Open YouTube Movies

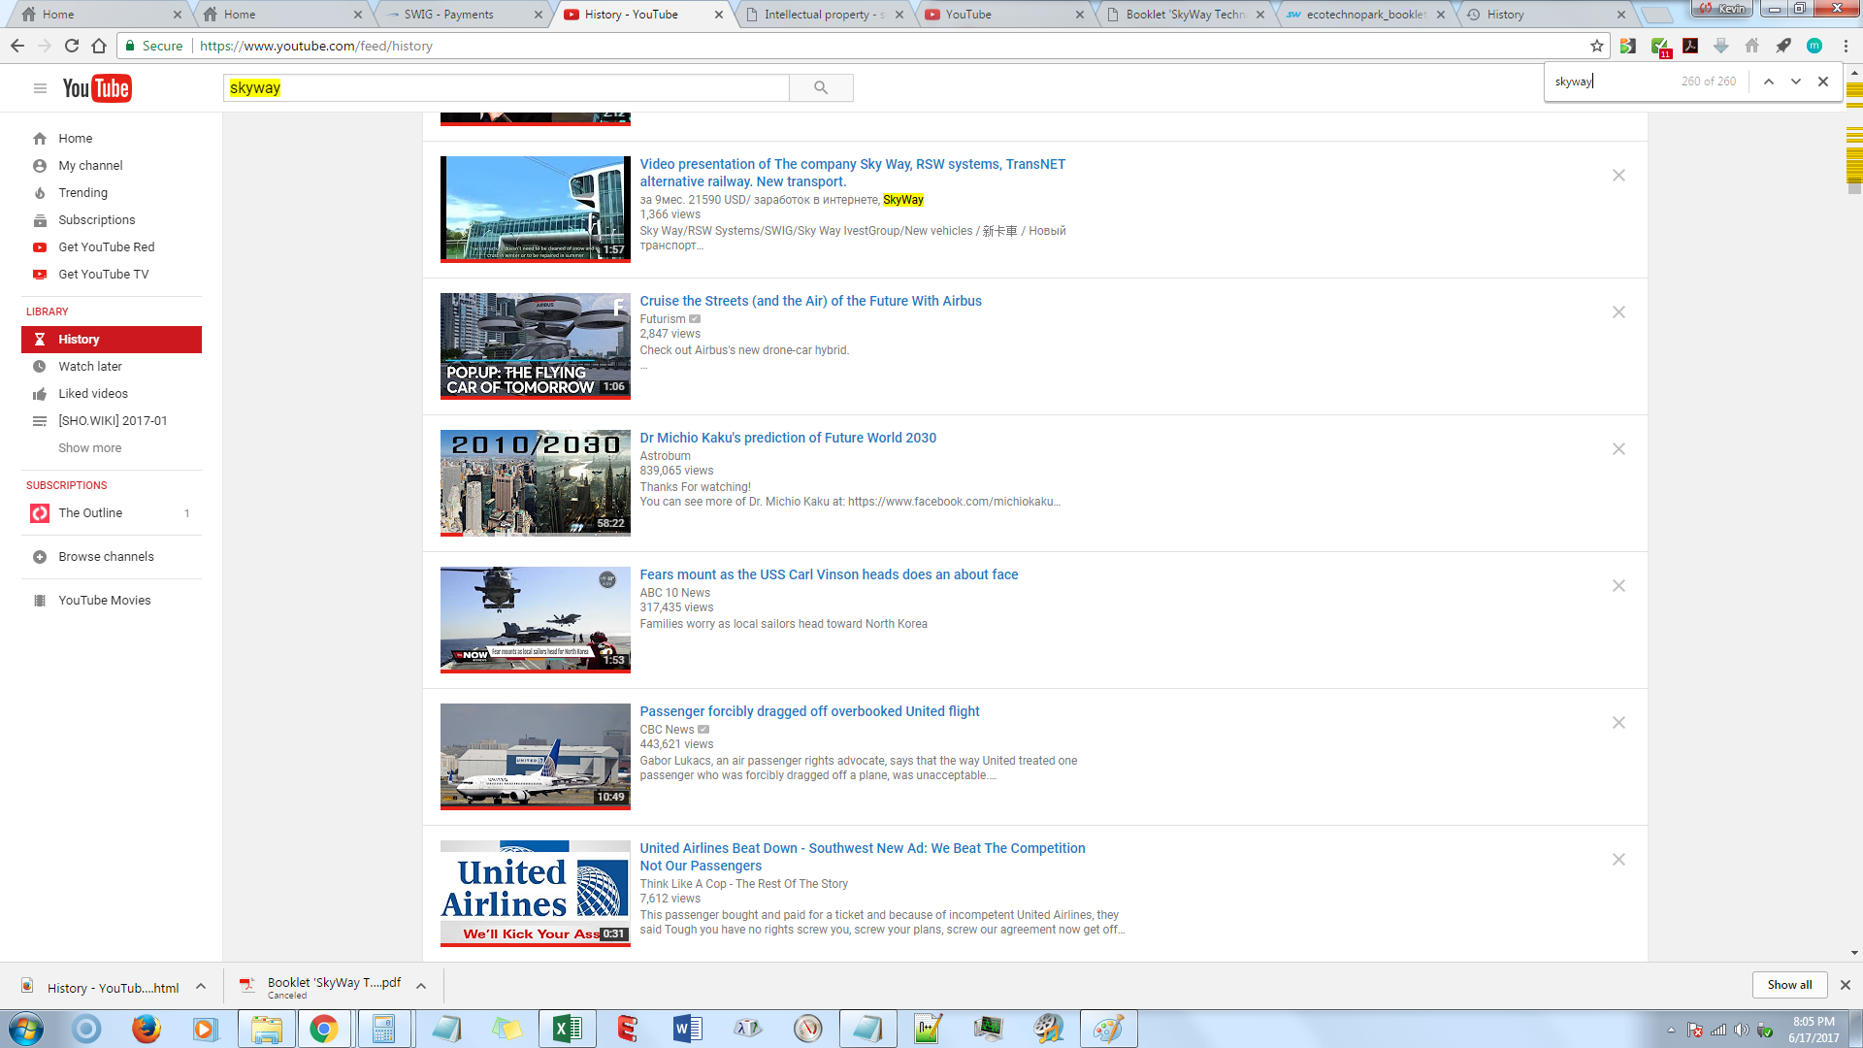click(112, 601)
